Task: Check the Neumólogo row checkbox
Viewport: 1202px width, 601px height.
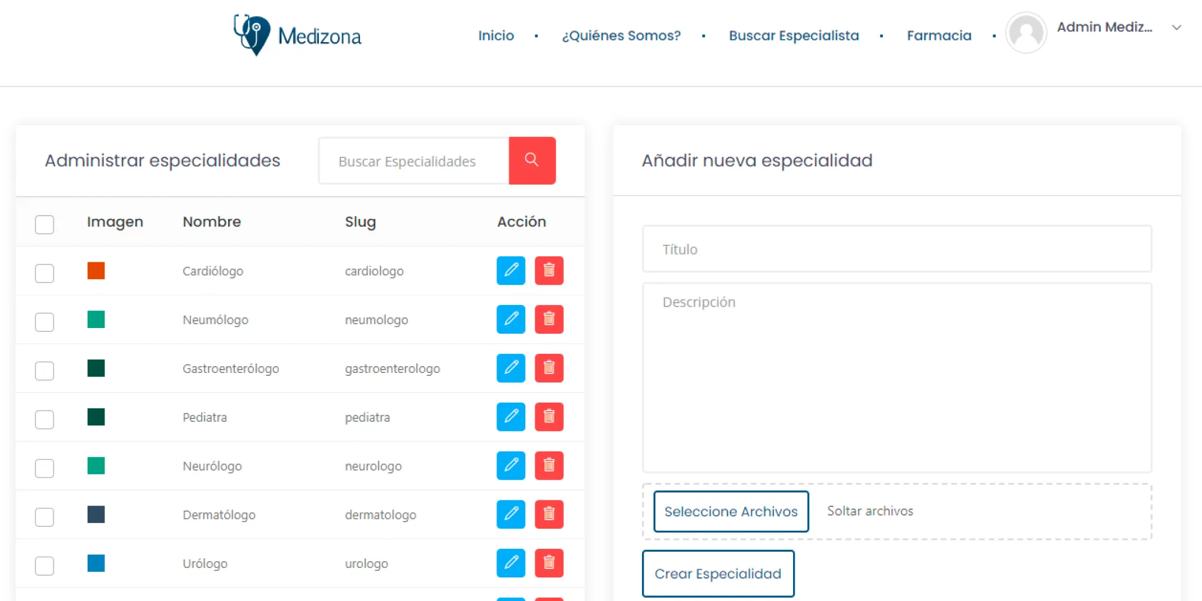Action: [44, 322]
